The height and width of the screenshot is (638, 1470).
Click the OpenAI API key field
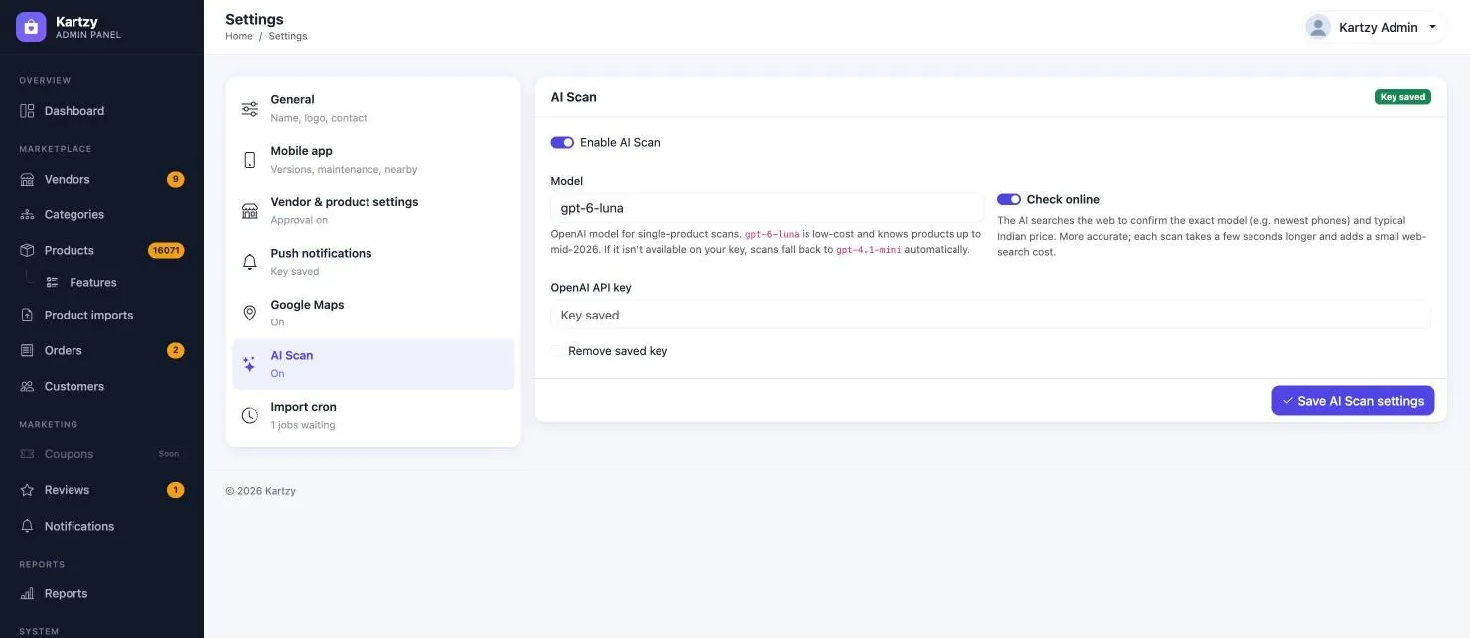pyautogui.click(x=990, y=315)
